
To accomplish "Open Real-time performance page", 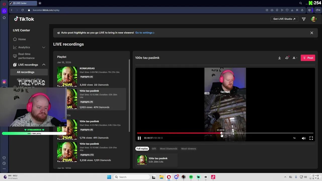I will click(26, 56).
